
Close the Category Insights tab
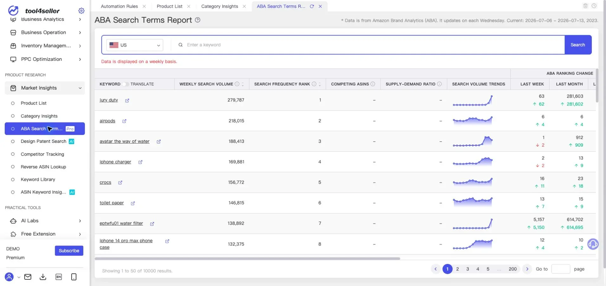pyautogui.click(x=244, y=6)
